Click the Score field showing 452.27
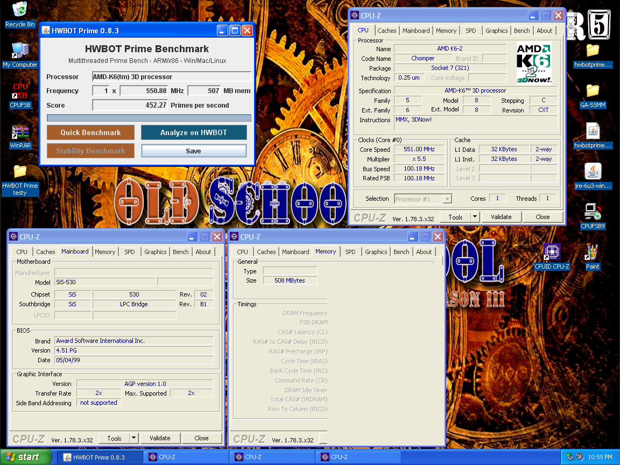620x465 pixels. [x=130, y=105]
